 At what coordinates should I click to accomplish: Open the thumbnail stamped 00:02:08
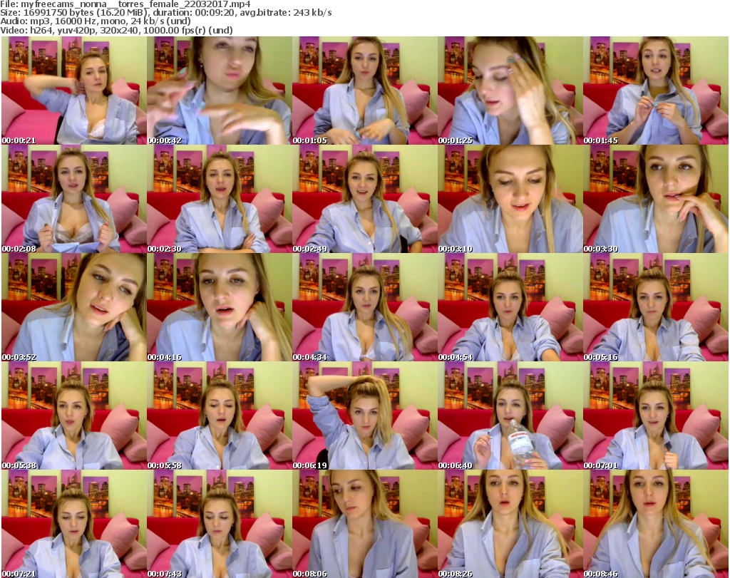pos(74,199)
